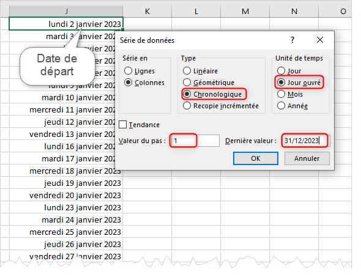Click the Valeur du pas field

tap(195, 141)
